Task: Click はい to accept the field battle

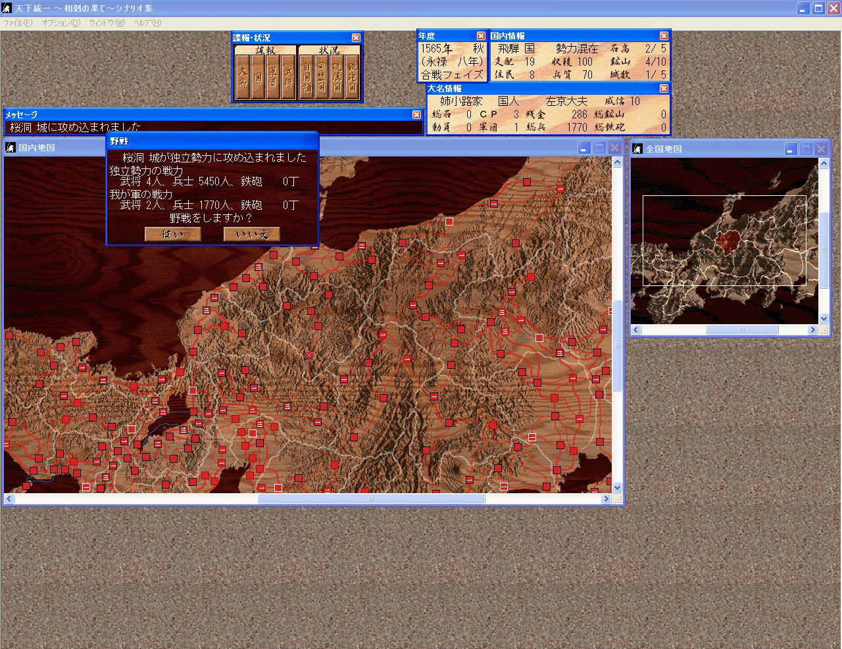Action: click(x=173, y=234)
